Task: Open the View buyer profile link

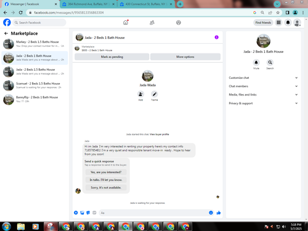Action: tap(160, 134)
